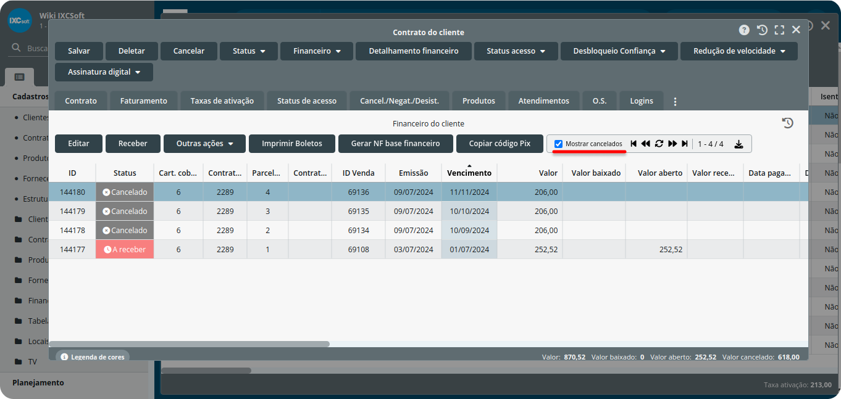Image resolution: width=841 pixels, height=399 pixels.
Task: Open the contract history clock icon
Action: [x=762, y=30]
